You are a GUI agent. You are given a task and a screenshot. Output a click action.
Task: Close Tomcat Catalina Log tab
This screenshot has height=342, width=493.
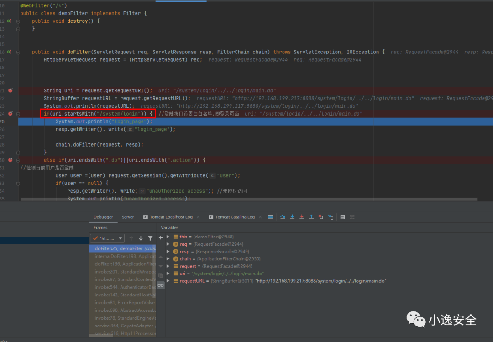[260, 217]
